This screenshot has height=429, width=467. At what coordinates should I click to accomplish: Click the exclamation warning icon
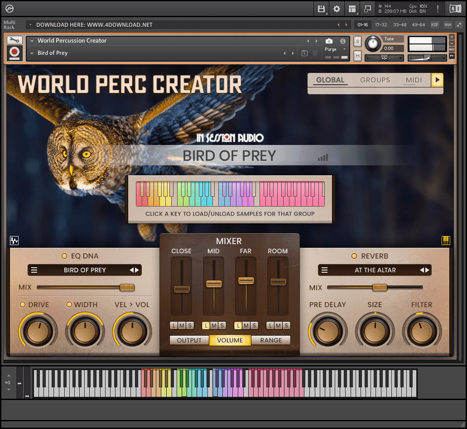438,9
